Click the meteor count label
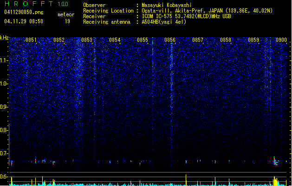The image size is (292, 186). tap(66, 14)
